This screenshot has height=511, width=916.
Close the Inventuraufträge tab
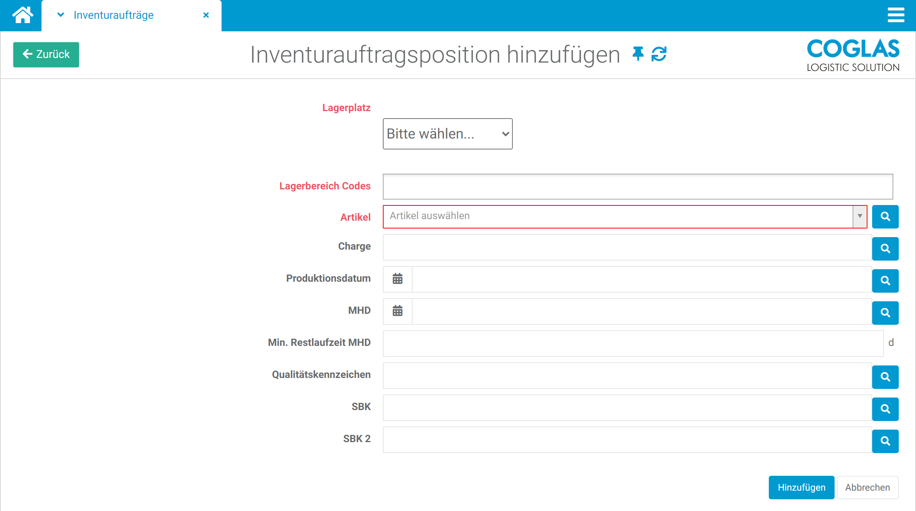pyautogui.click(x=206, y=15)
